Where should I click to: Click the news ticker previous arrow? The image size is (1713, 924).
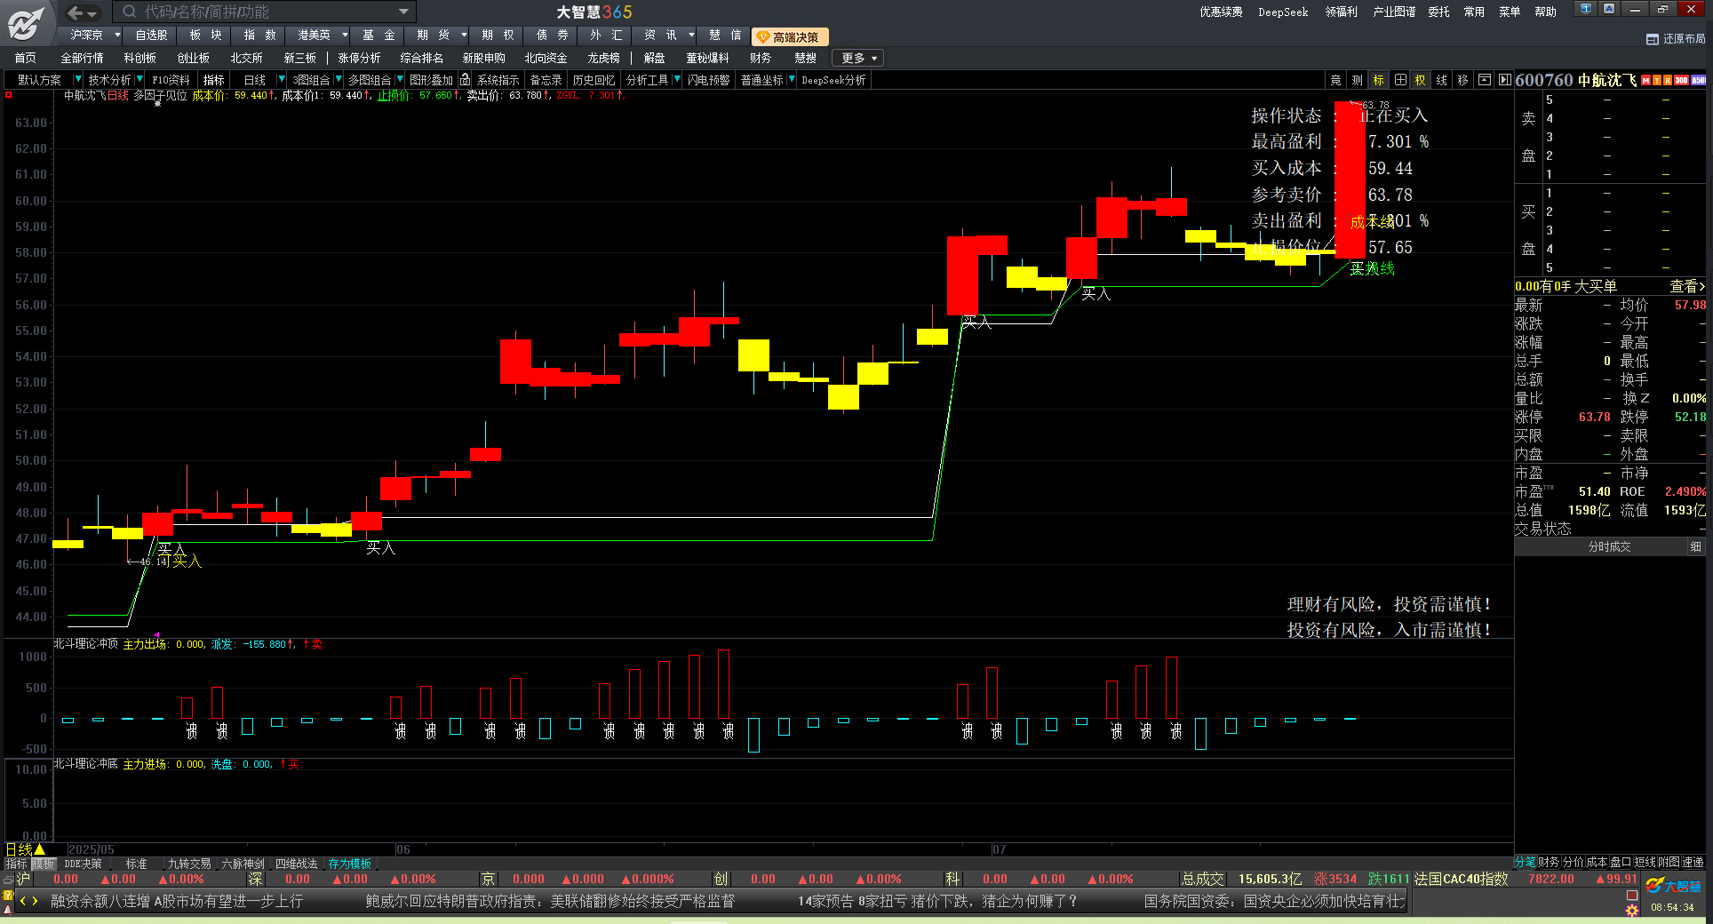(23, 901)
